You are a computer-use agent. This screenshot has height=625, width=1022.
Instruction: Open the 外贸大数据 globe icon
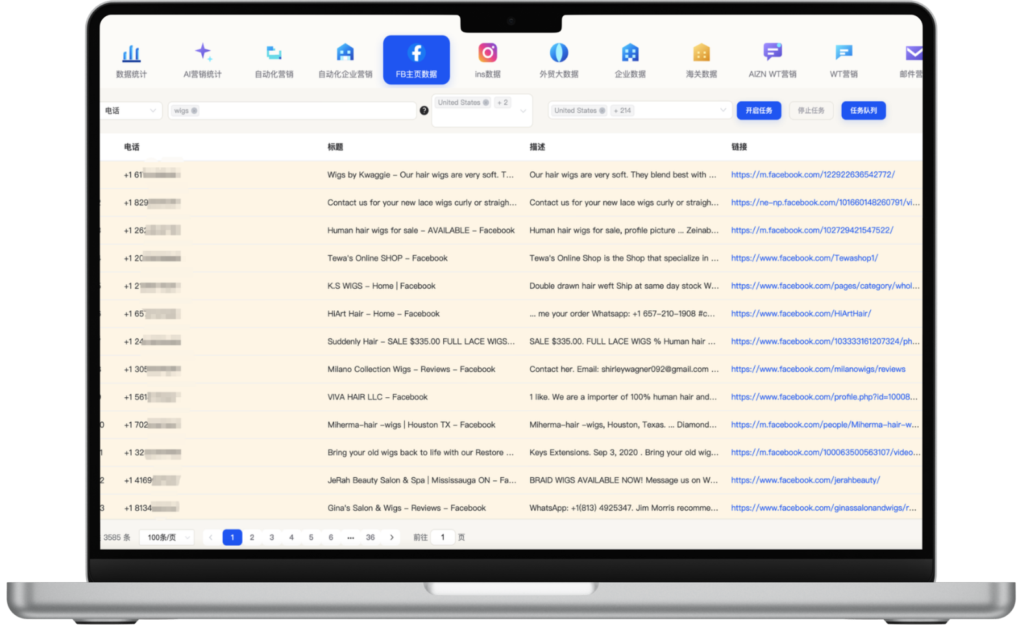tap(559, 53)
